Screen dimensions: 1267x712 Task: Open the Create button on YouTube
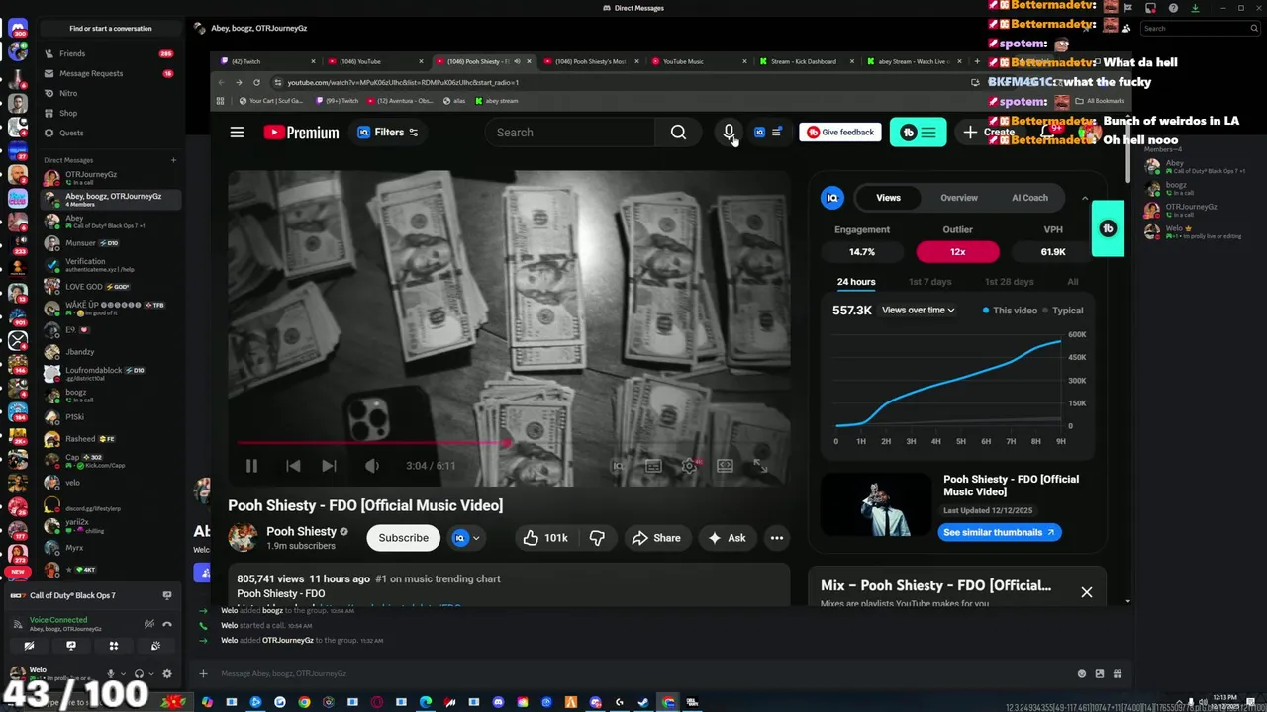point(989,133)
